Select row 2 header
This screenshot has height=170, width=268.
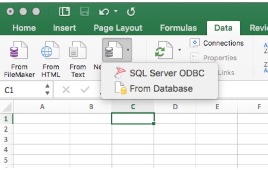[x=6, y=129]
